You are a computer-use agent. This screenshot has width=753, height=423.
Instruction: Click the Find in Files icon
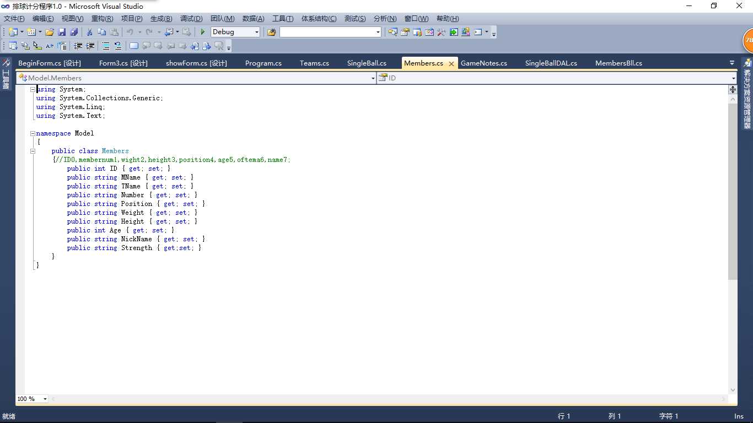pyautogui.click(x=271, y=32)
